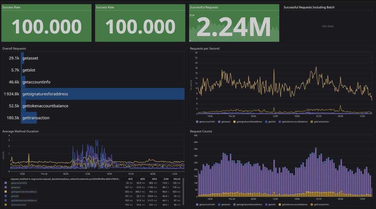Select the getsignaturesforaddress bar in Overall Requests
The width and height of the screenshot is (376, 209).
click(x=103, y=94)
